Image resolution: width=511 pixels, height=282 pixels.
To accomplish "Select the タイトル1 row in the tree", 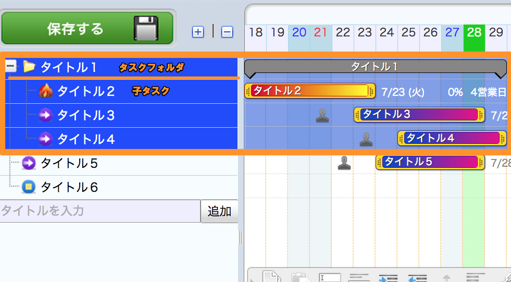I will pyautogui.click(x=121, y=67).
